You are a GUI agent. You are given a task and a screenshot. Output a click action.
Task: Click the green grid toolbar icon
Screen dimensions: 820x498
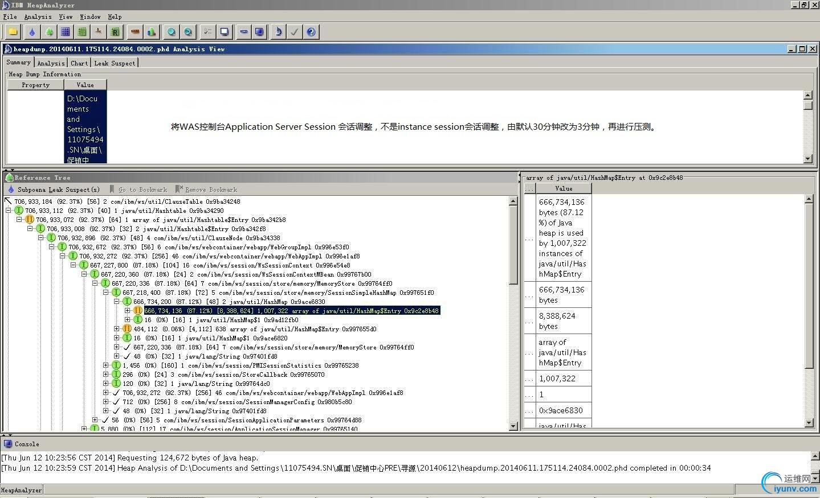click(x=82, y=32)
